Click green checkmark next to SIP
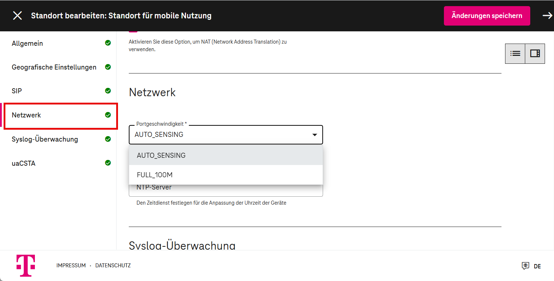The height and width of the screenshot is (281, 554). [108, 91]
